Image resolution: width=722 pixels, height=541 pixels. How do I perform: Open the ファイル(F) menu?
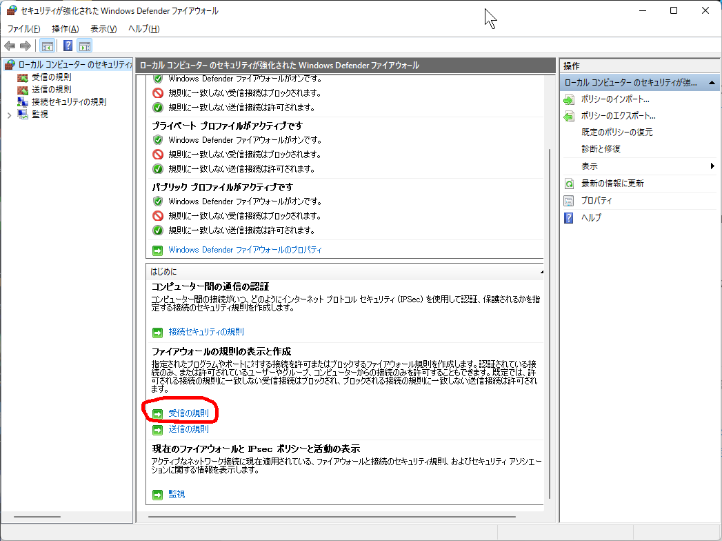[x=23, y=28]
